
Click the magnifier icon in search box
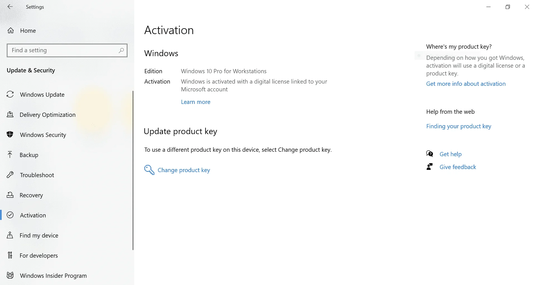click(x=121, y=50)
